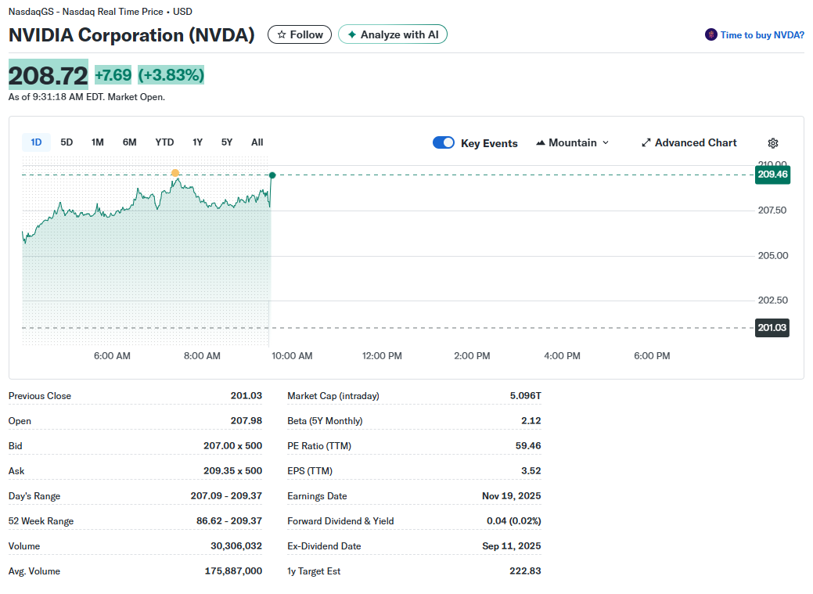Click the expand arrows Advanced Chart icon

point(646,143)
